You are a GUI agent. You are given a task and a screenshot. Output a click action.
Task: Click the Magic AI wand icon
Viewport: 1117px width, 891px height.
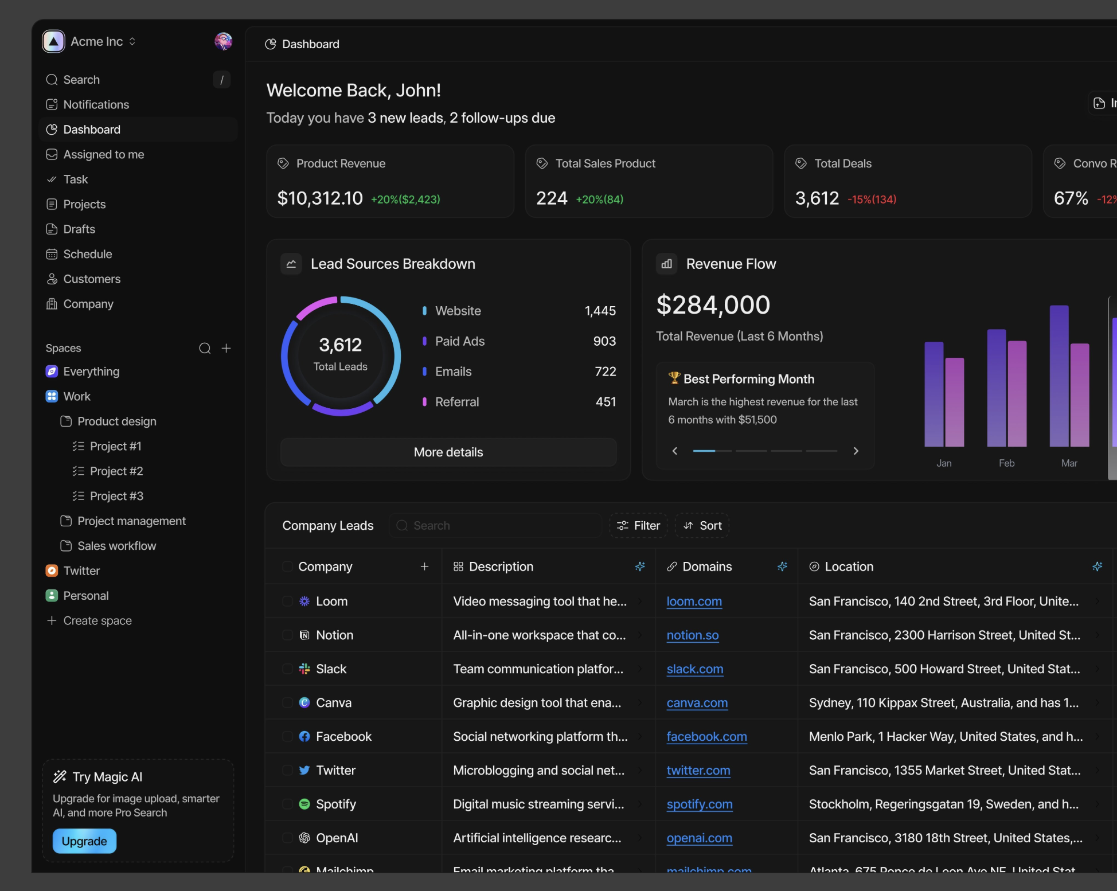(x=60, y=777)
